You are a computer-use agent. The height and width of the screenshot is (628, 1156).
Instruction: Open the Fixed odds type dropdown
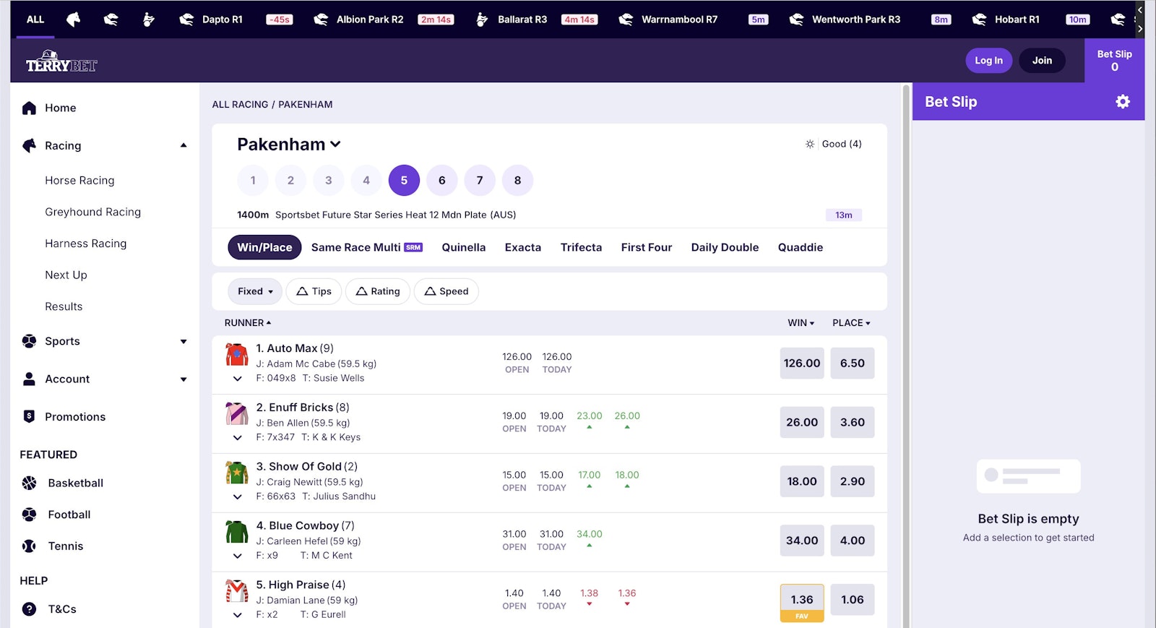[255, 291]
